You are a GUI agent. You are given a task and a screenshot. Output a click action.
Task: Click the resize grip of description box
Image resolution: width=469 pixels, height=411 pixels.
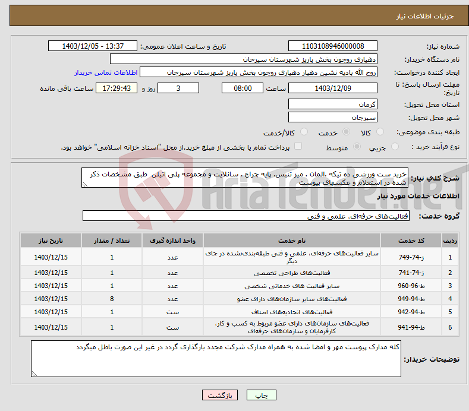tap(85, 184)
